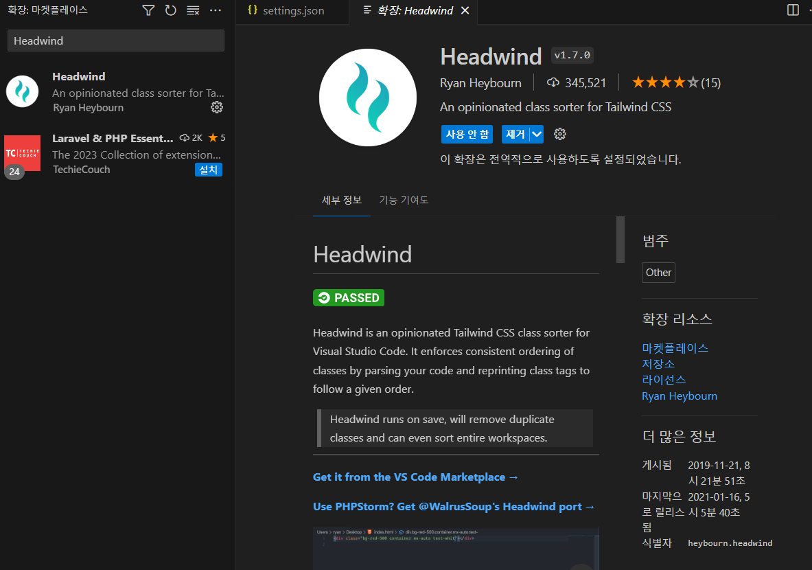Open WalrusSoup's Headwind port link

pyautogui.click(x=454, y=506)
